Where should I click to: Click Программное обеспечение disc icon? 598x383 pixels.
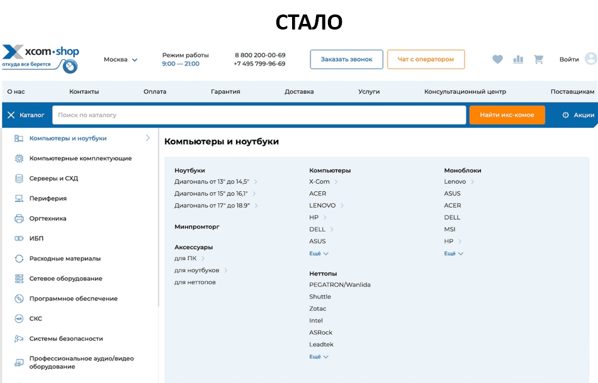coord(19,298)
